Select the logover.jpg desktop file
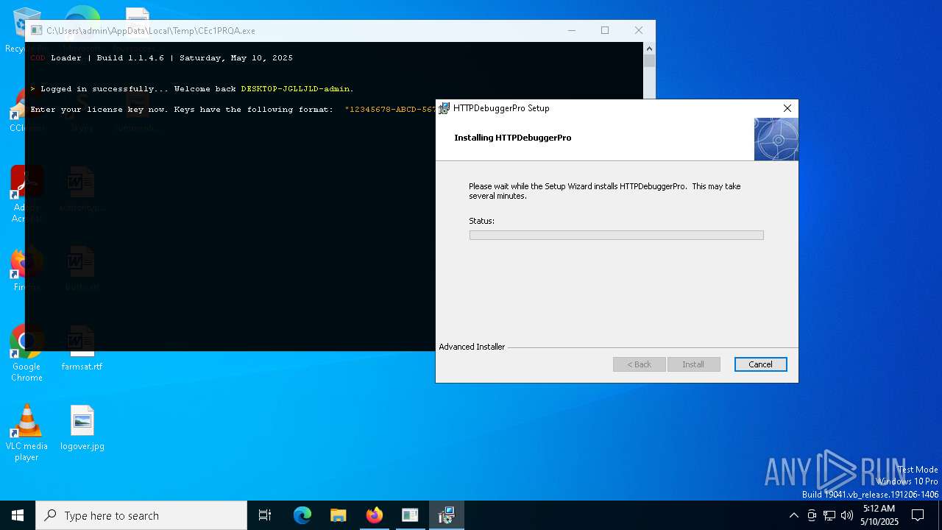 [x=82, y=428]
